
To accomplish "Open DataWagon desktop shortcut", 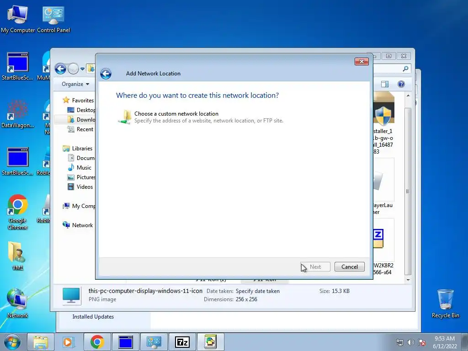I will click(17, 114).
